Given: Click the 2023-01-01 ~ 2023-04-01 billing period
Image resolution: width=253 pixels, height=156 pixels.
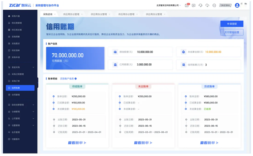Looking at the screenshot, I should (x=86, y=132).
